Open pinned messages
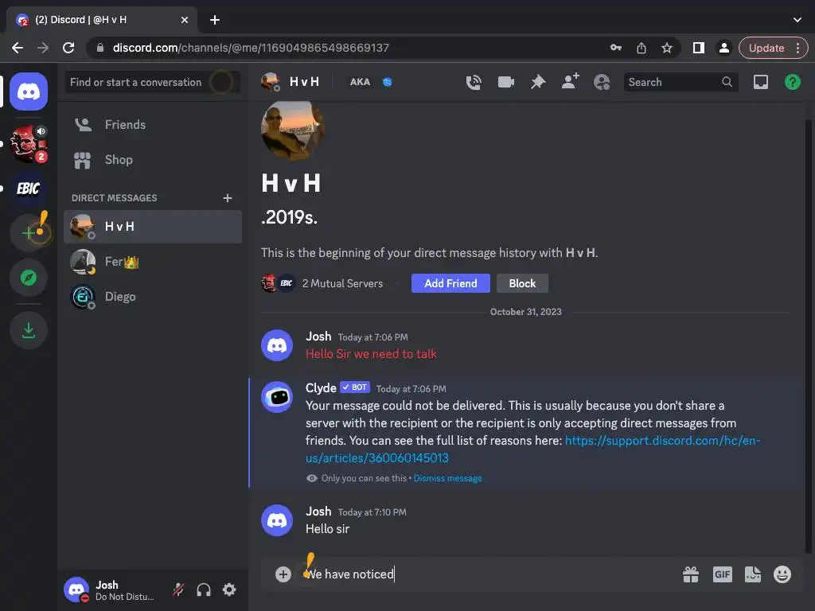The image size is (815, 611). point(538,82)
